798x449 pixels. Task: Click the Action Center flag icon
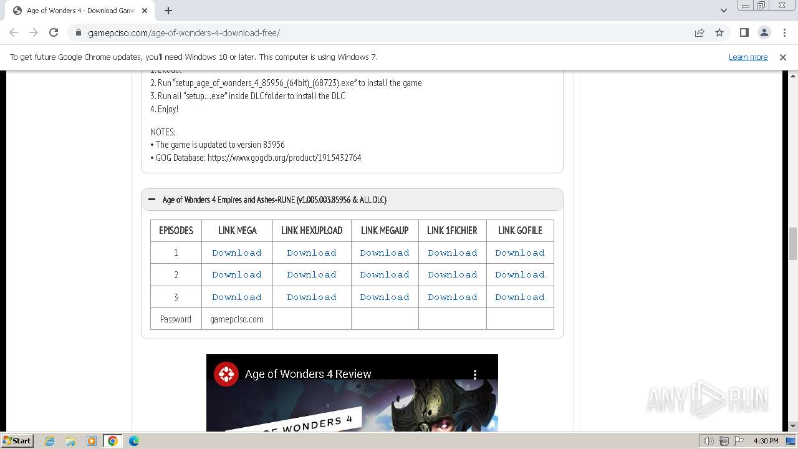(x=739, y=441)
